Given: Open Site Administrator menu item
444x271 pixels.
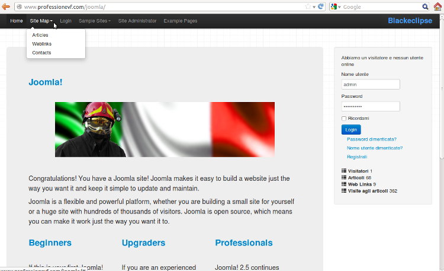Looking at the screenshot, I should point(137,21).
